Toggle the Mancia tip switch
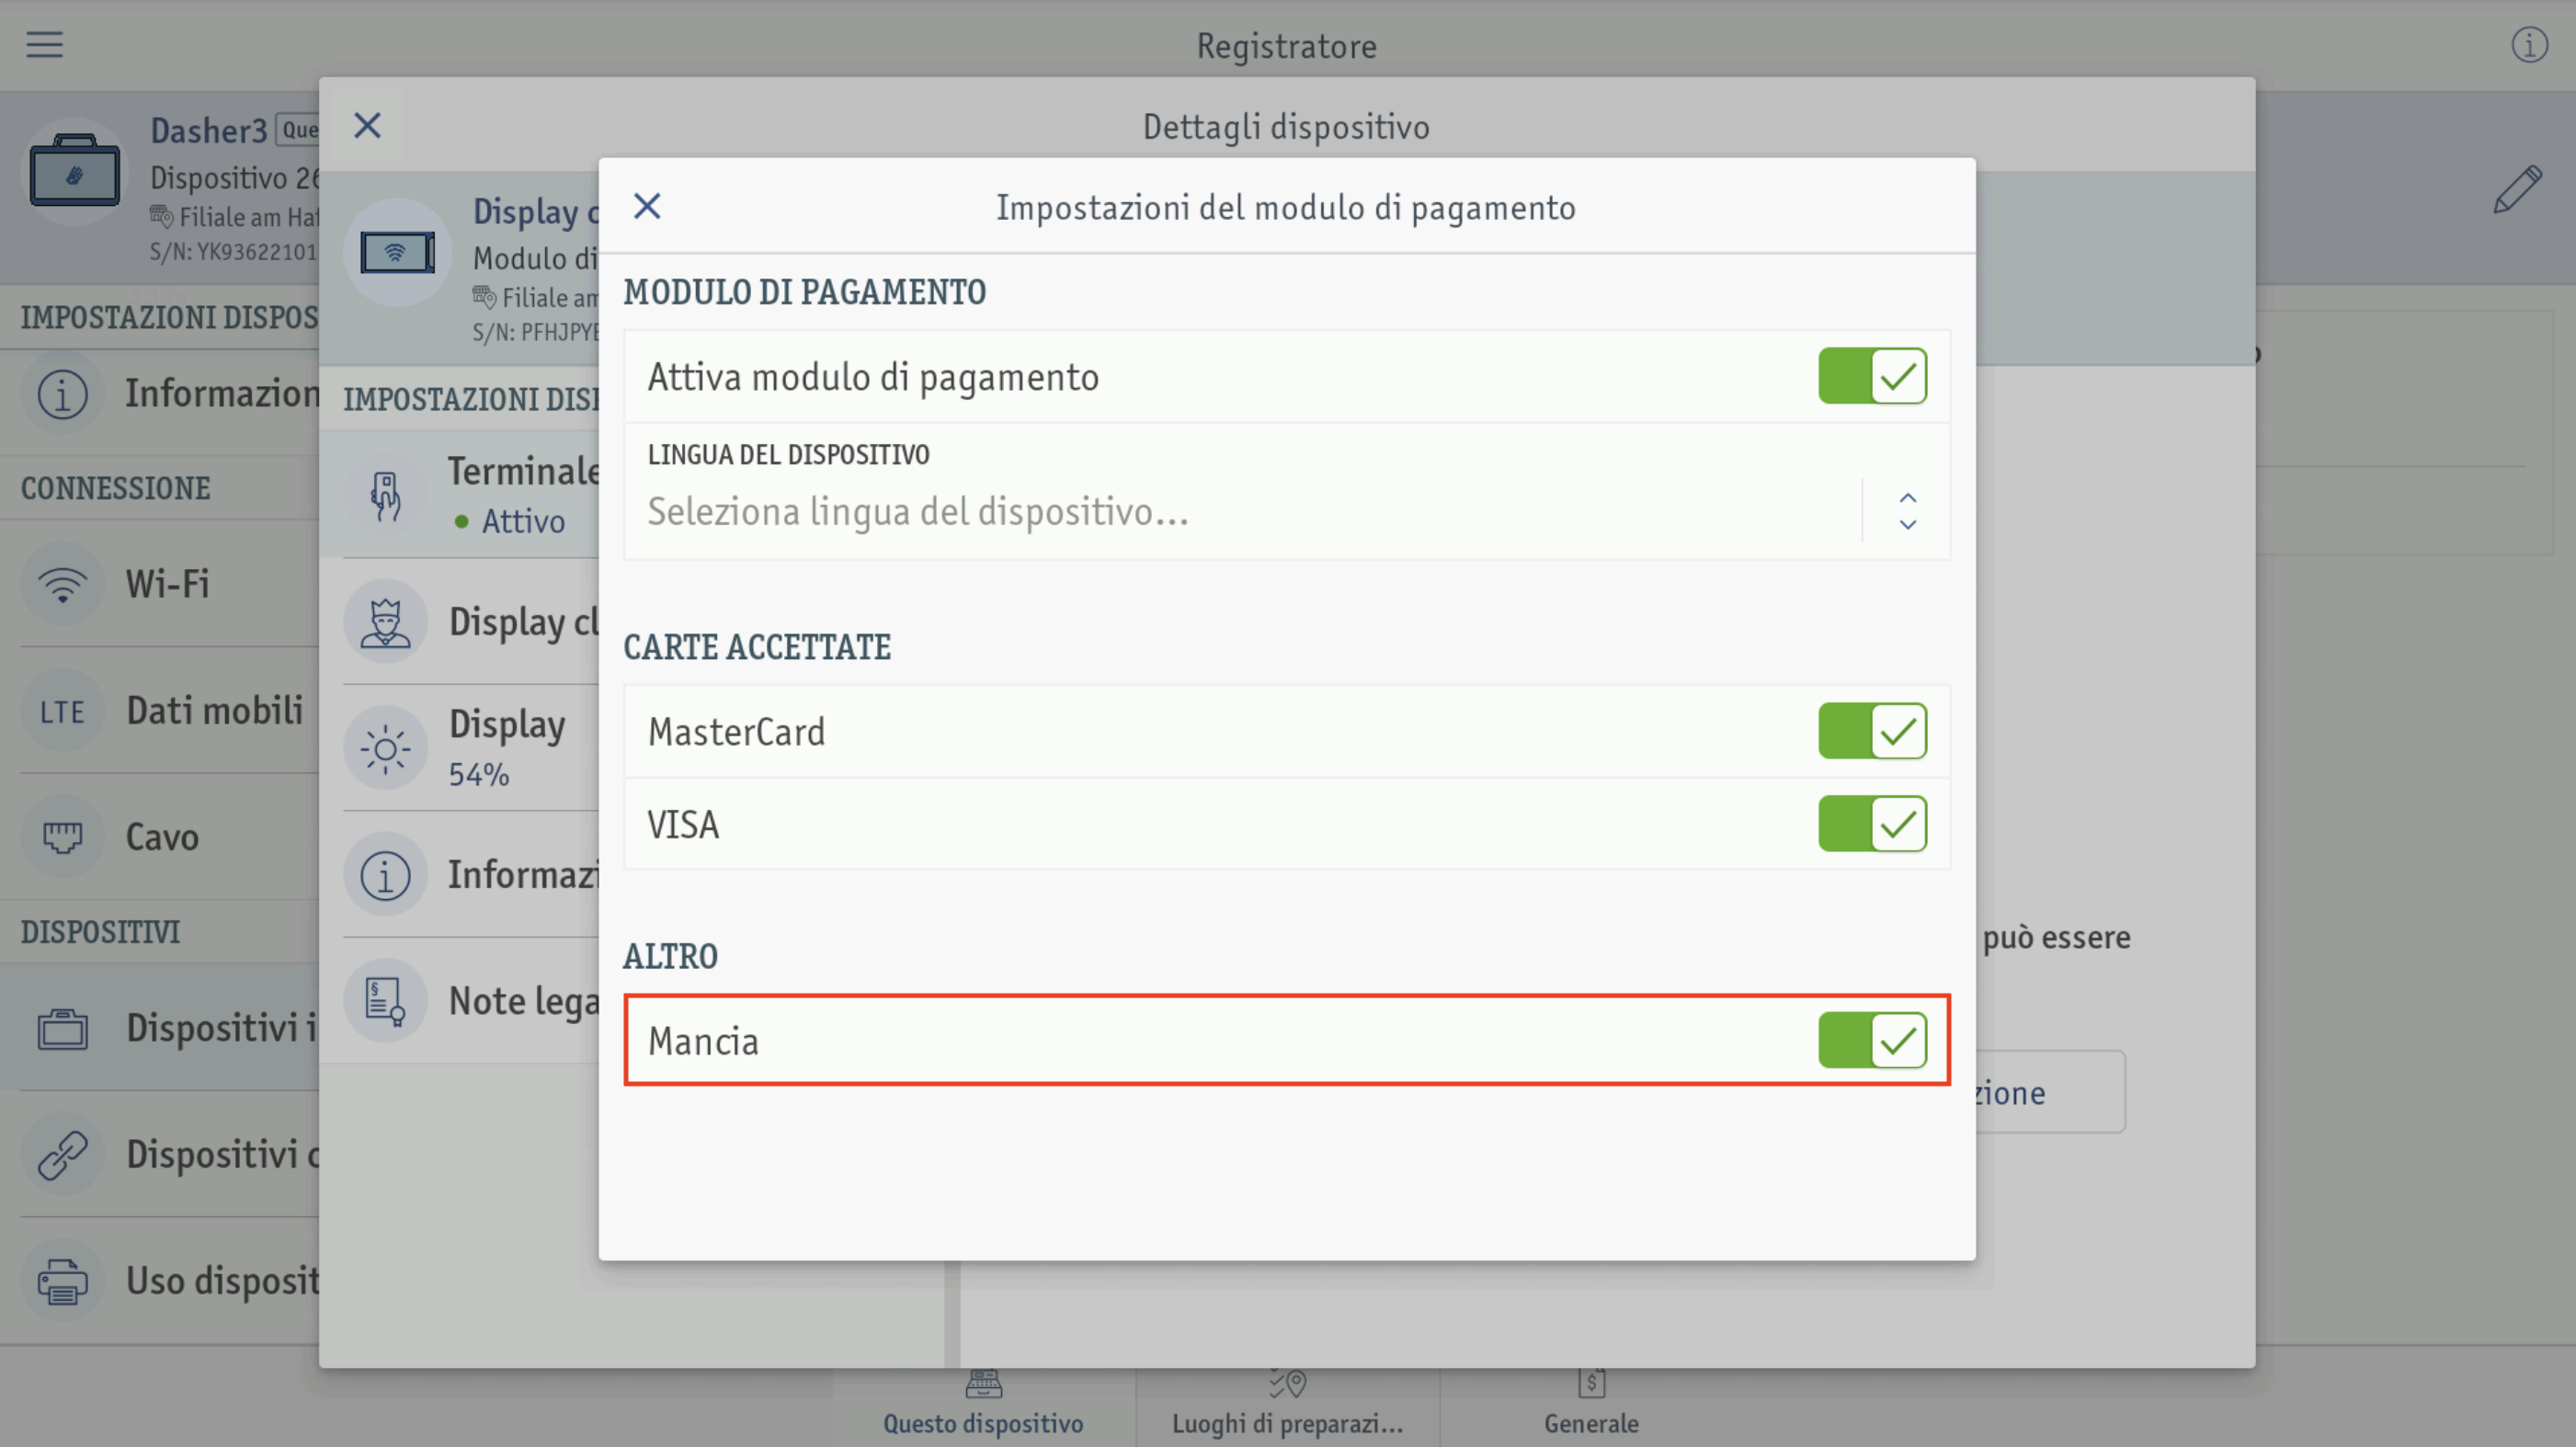 pyautogui.click(x=1872, y=1040)
